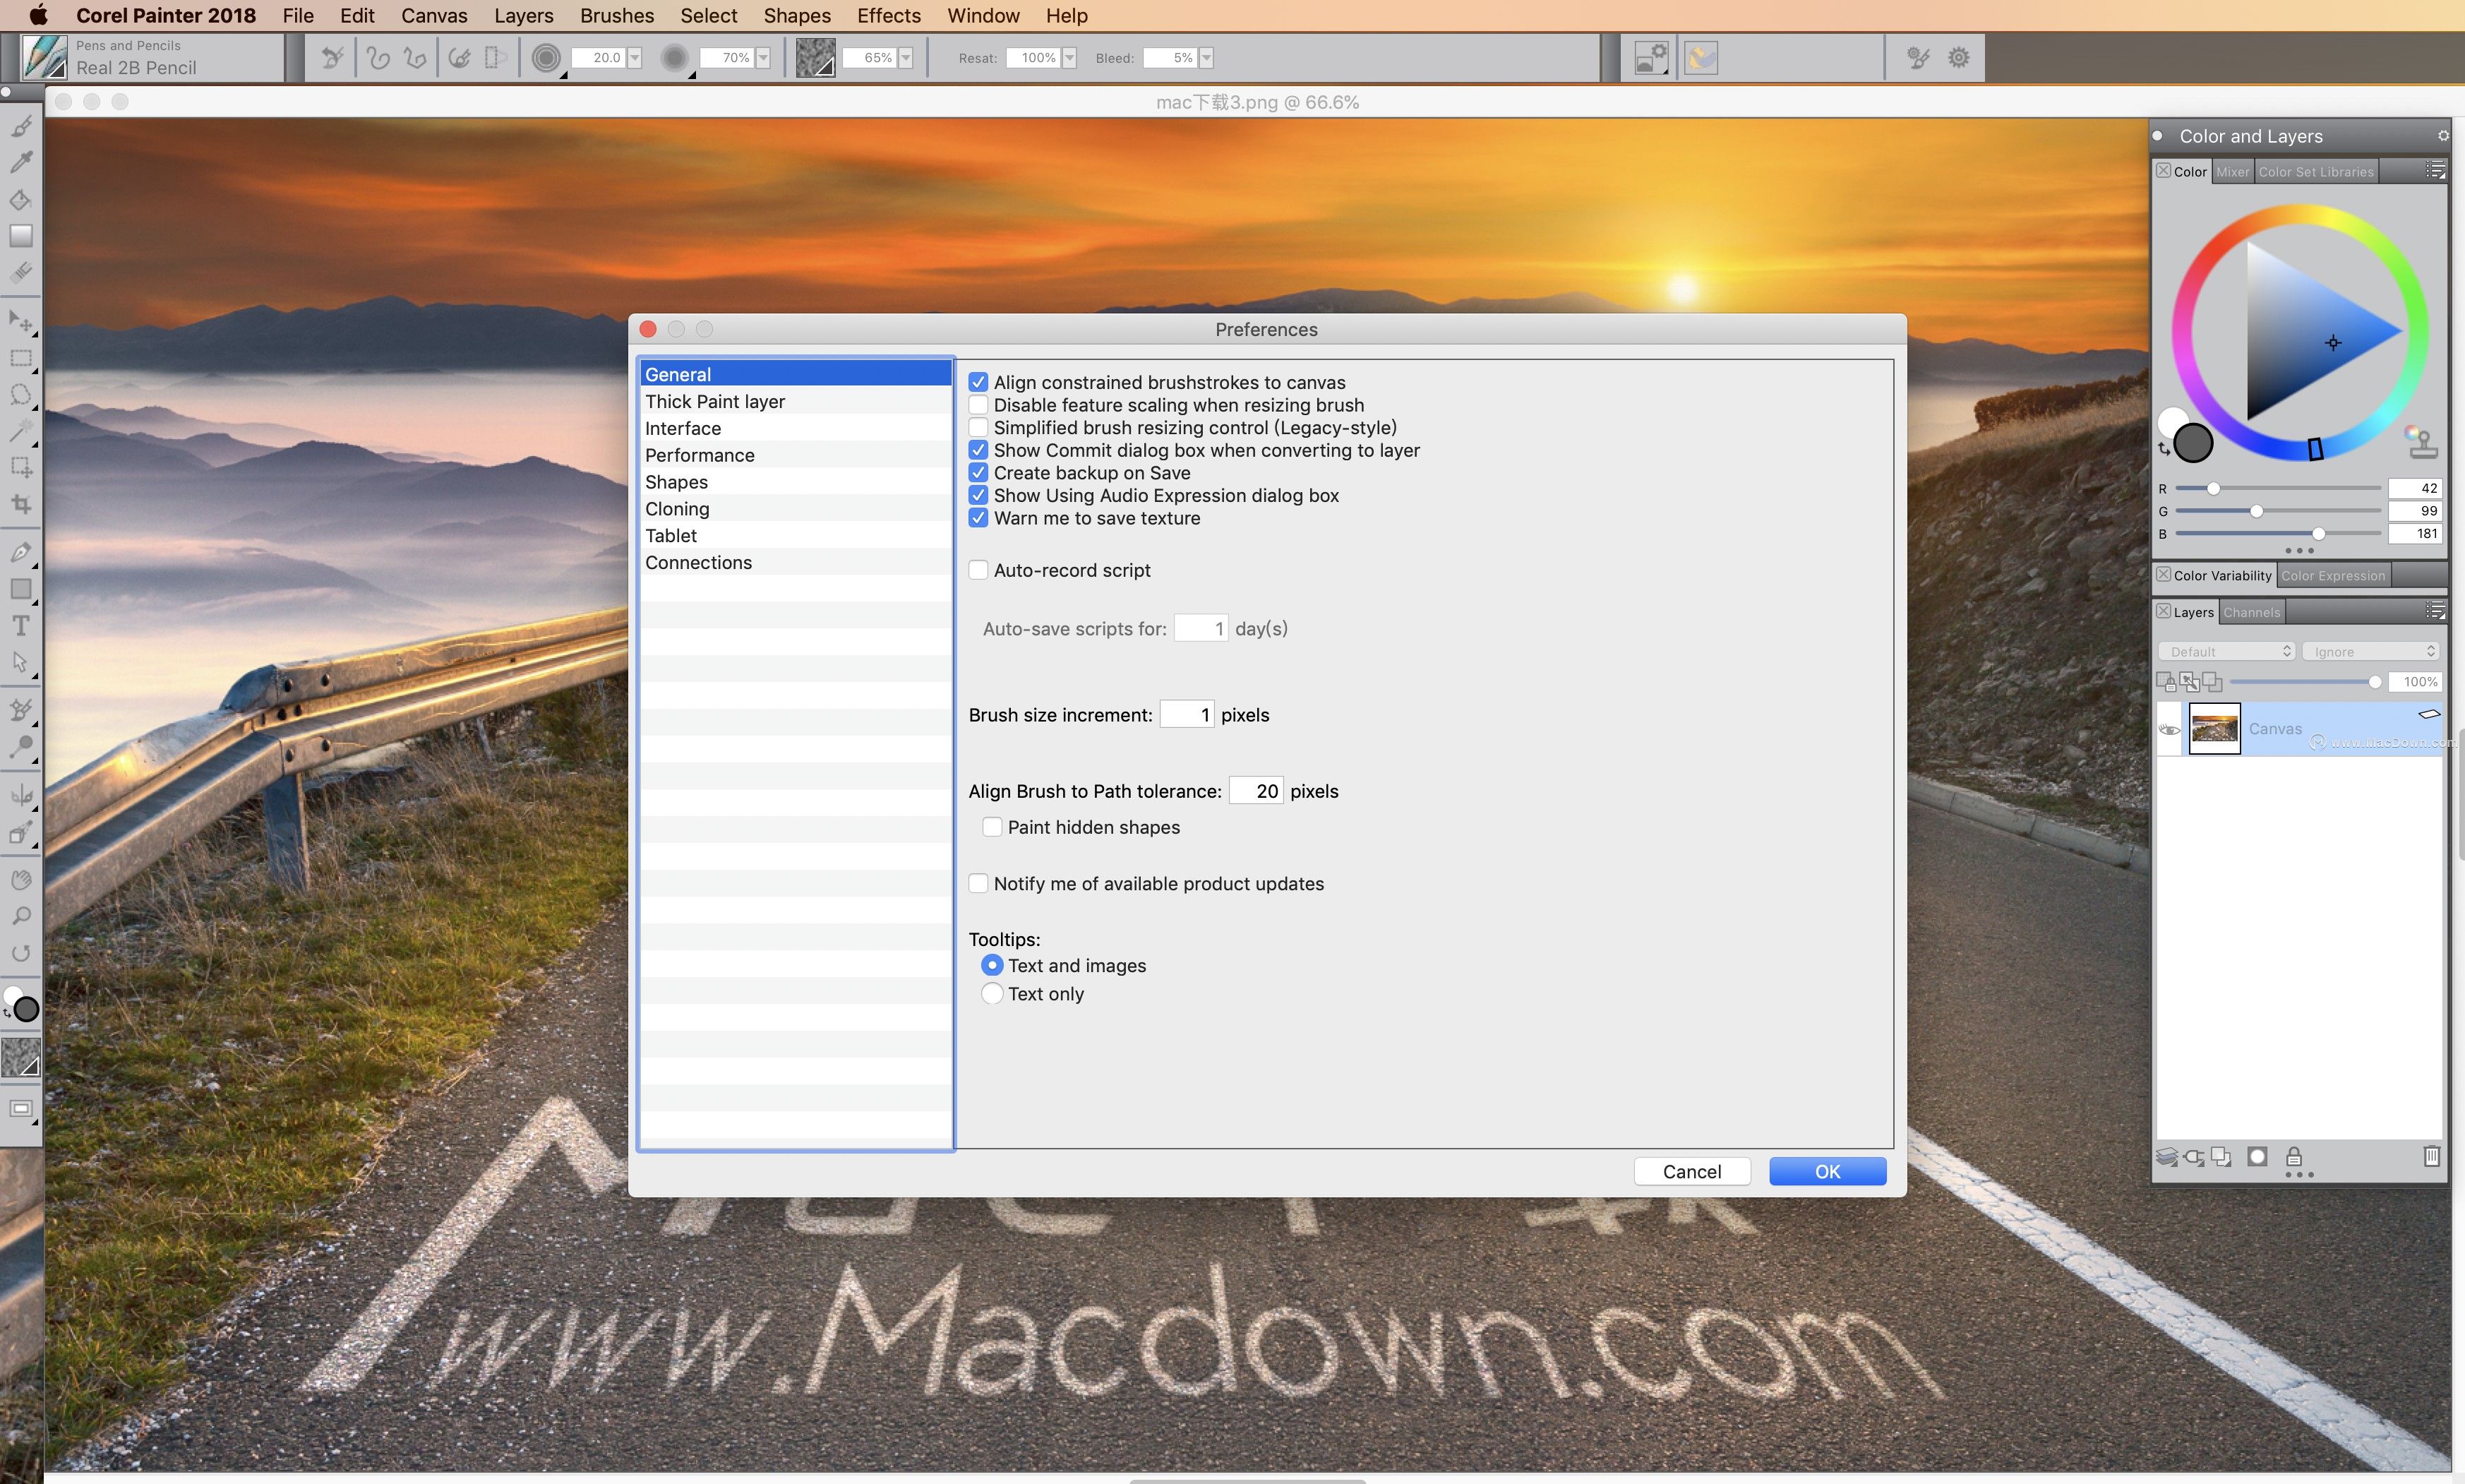2465x1484 pixels.
Task: Select the Rectangle Shape tool
Action: point(21,589)
